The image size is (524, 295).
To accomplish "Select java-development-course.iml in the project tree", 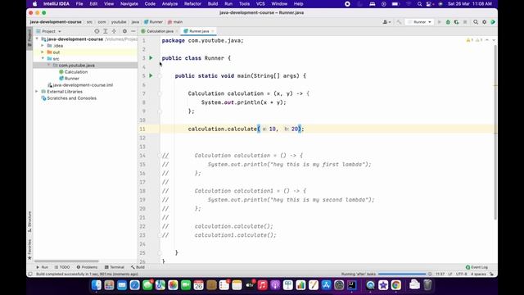I will [80, 85].
